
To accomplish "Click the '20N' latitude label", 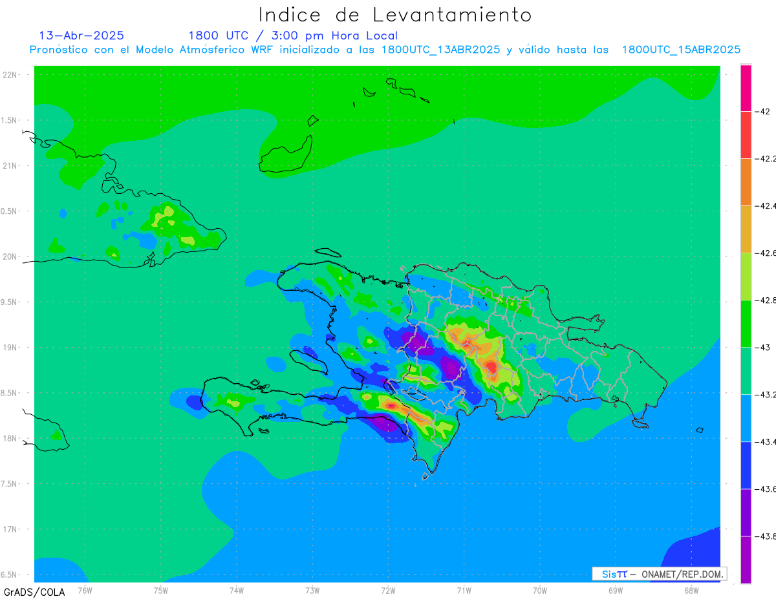I will point(11,257).
